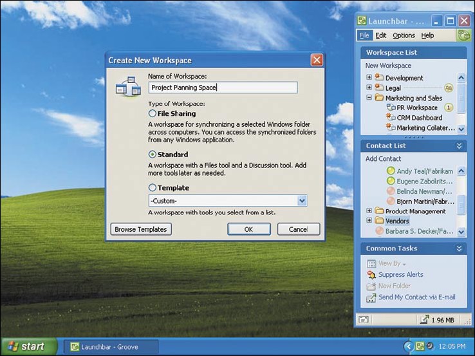Click the Suppress Alerts icon
This screenshot has width=475, height=356.
[x=371, y=275]
